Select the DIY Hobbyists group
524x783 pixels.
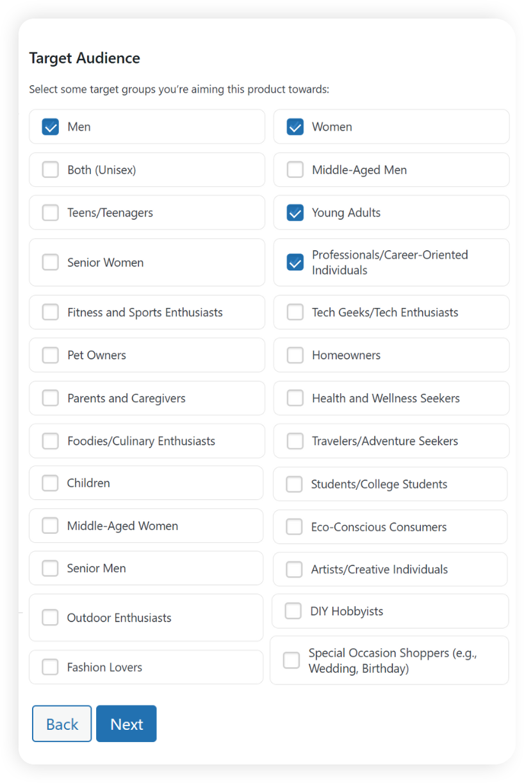[x=293, y=611]
